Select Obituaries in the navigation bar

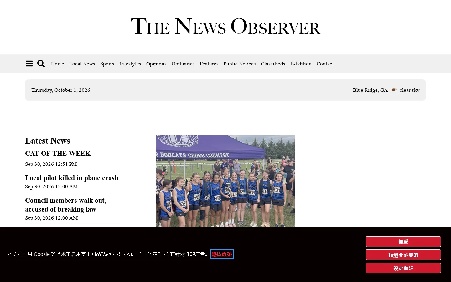tap(183, 64)
